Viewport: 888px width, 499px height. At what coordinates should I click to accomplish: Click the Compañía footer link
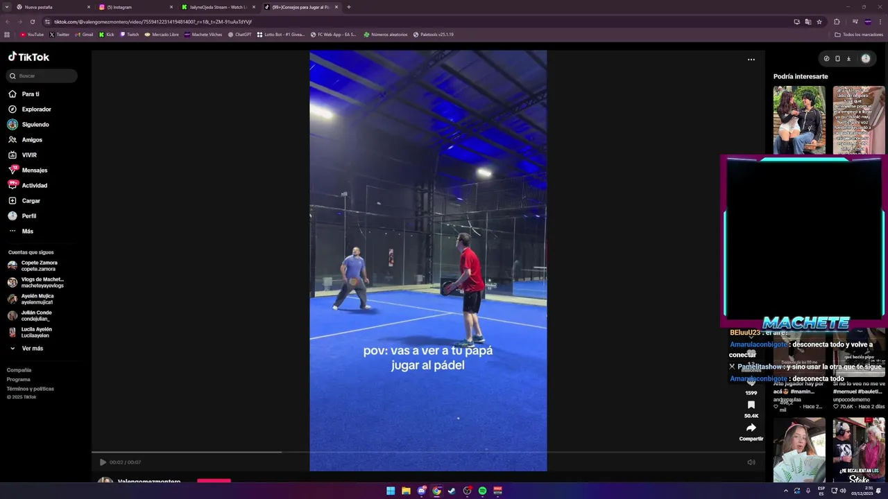tap(19, 370)
